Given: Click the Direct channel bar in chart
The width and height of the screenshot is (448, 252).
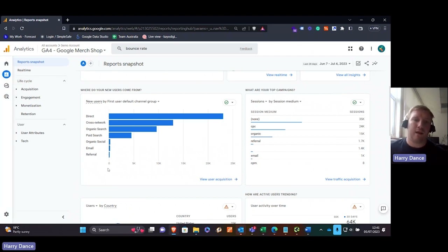Looking at the screenshot, I should pyautogui.click(x=166, y=116).
